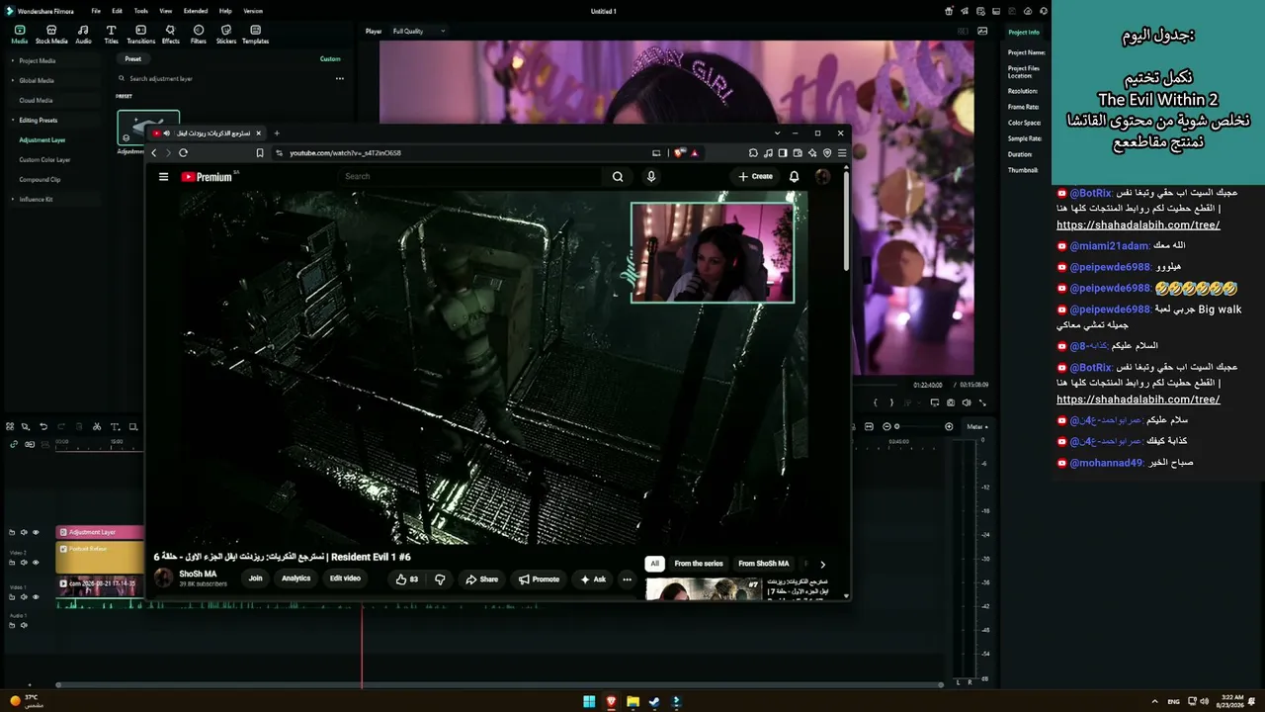Image resolution: width=1265 pixels, height=712 pixels.
Task: Open Analytics for the video
Action: (x=295, y=579)
